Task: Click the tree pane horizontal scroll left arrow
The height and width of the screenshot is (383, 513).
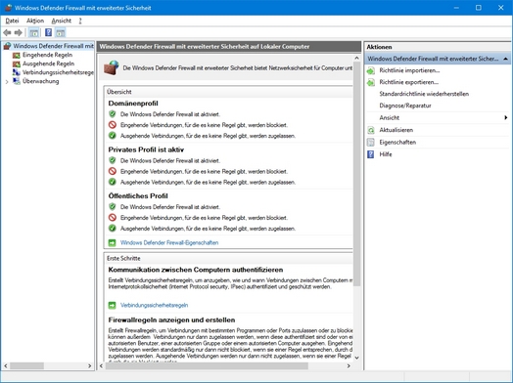Action: click(x=6, y=366)
